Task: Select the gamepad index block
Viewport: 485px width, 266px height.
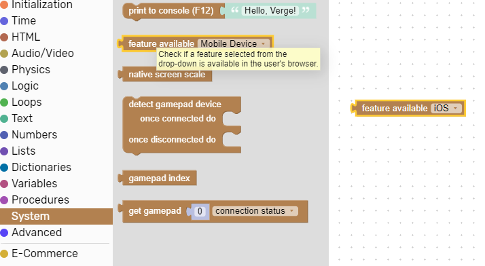Action: pos(158,178)
